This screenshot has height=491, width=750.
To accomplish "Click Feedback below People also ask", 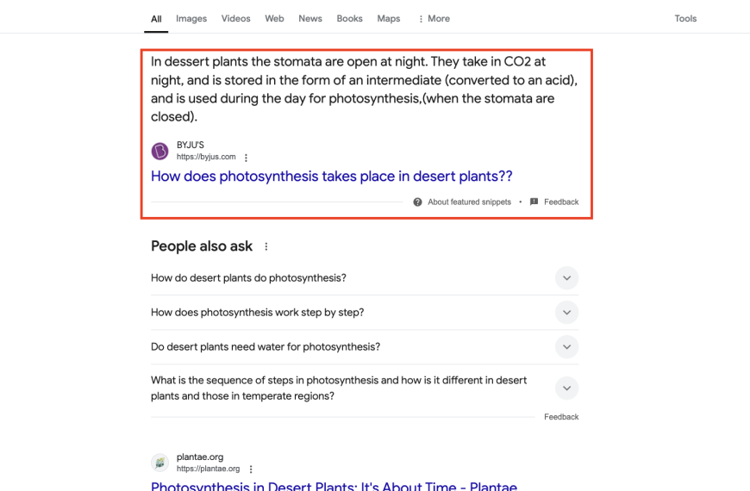I will coord(561,417).
